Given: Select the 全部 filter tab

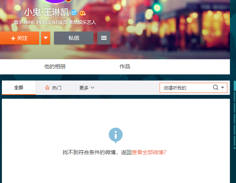Looking at the screenshot, I should [x=19, y=88].
